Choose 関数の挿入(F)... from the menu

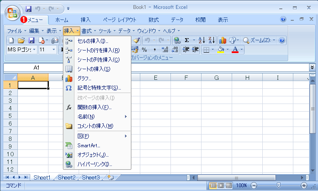click(x=97, y=107)
